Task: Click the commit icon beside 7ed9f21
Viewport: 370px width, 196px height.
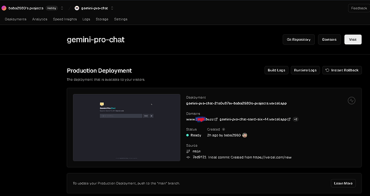Action: tap(188, 157)
